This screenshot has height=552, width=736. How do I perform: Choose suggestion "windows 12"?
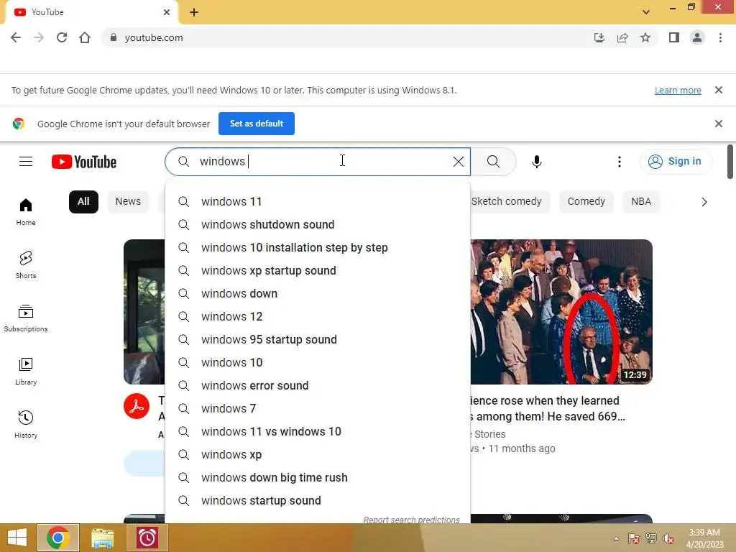click(x=318, y=316)
